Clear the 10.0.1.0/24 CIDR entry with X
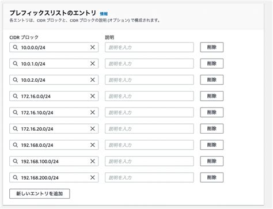273x209 pixels. pos(93,63)
